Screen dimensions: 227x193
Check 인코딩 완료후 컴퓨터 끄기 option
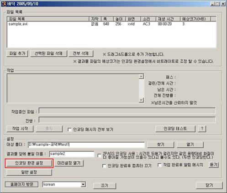click(104, 166)
